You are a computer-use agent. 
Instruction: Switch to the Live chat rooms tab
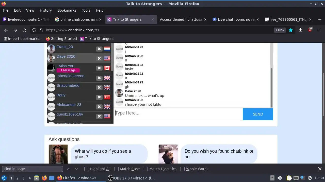(236, 19)
